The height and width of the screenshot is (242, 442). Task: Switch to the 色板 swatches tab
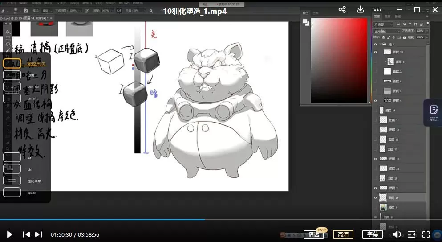click(x=316, y=13)
